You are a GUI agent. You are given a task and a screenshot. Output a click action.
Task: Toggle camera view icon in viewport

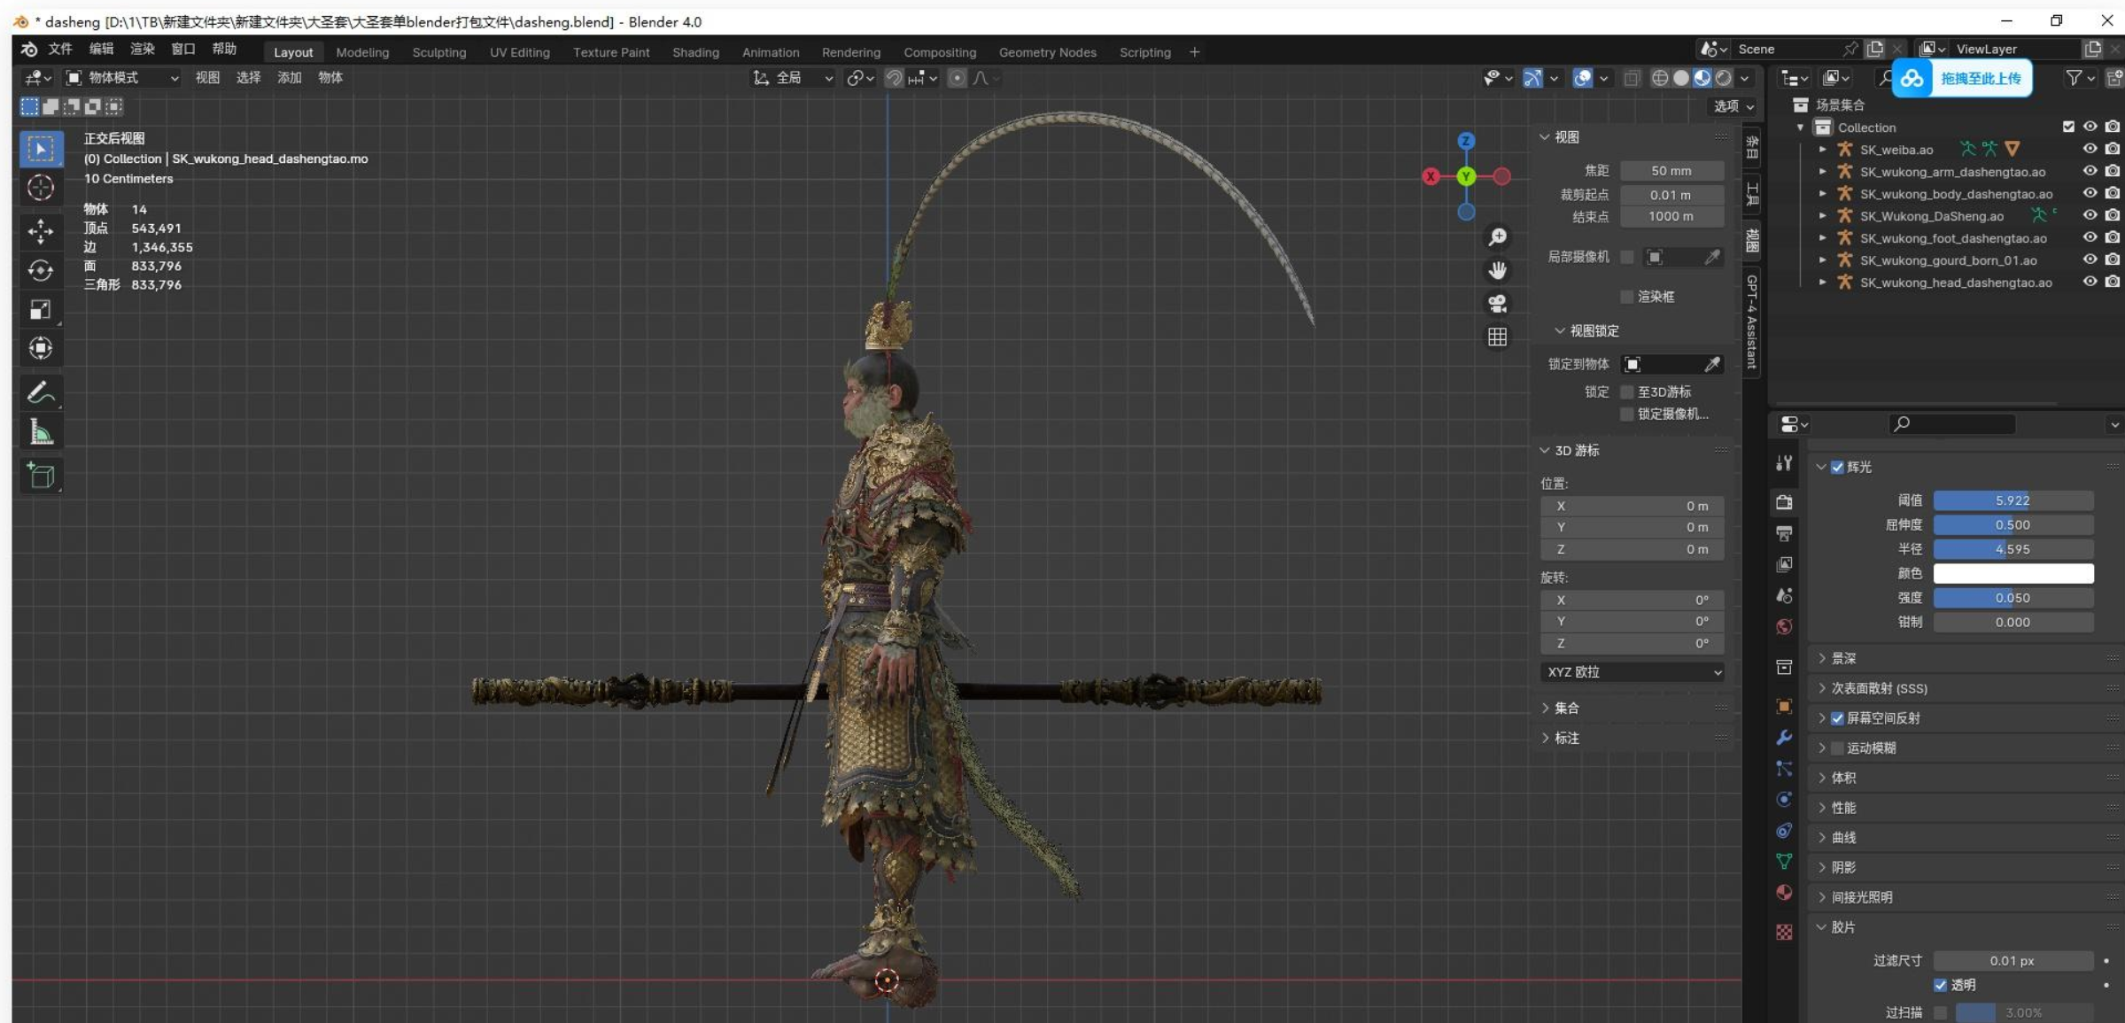(x=1497, y=304)
